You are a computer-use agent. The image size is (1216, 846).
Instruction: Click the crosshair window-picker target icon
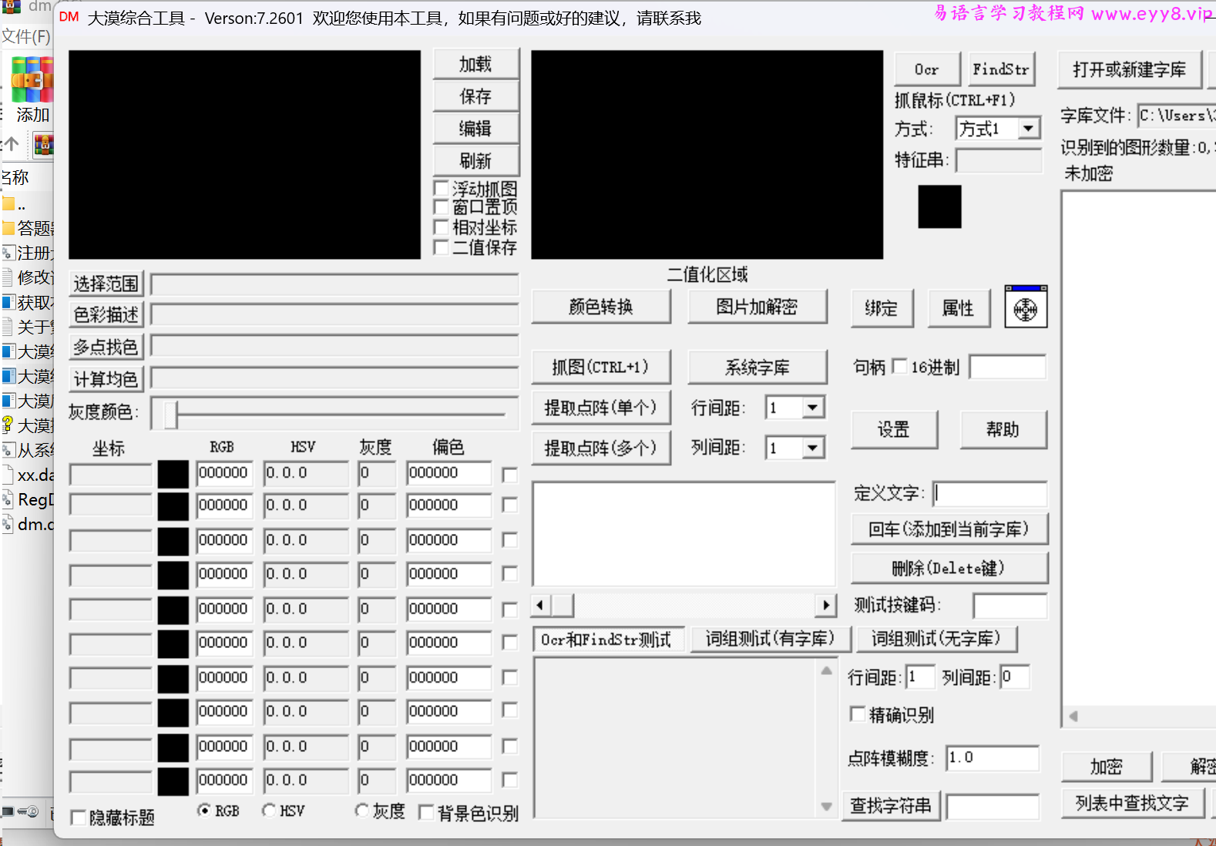[1026, 307]
